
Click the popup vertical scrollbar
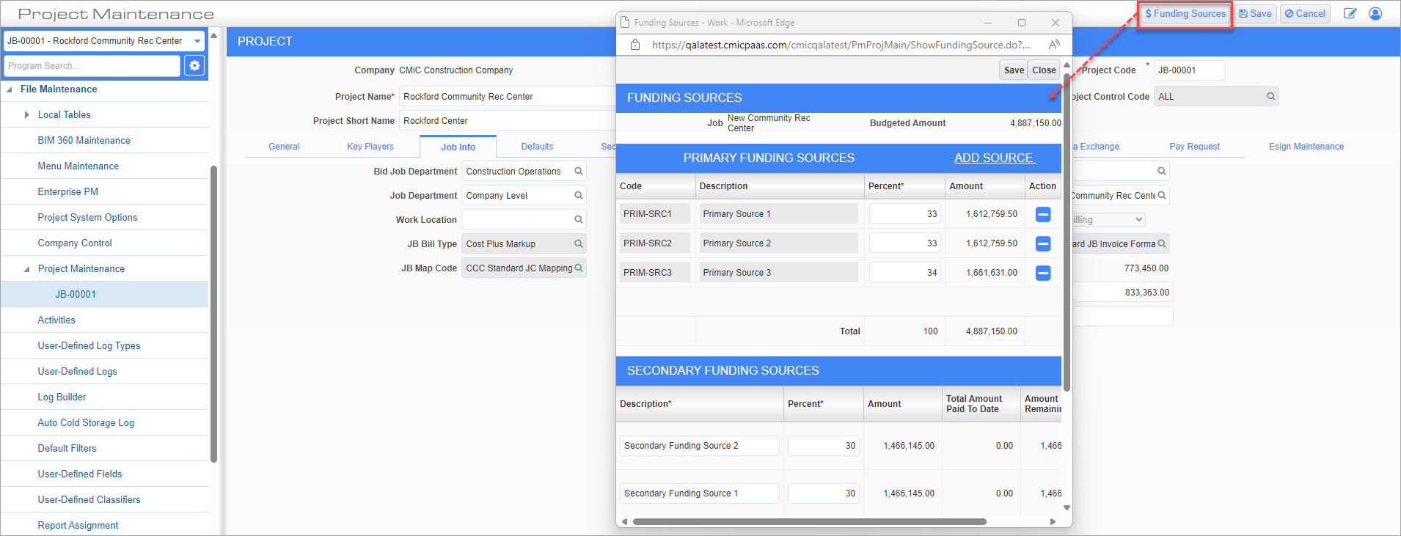(x=1067, y=231)
